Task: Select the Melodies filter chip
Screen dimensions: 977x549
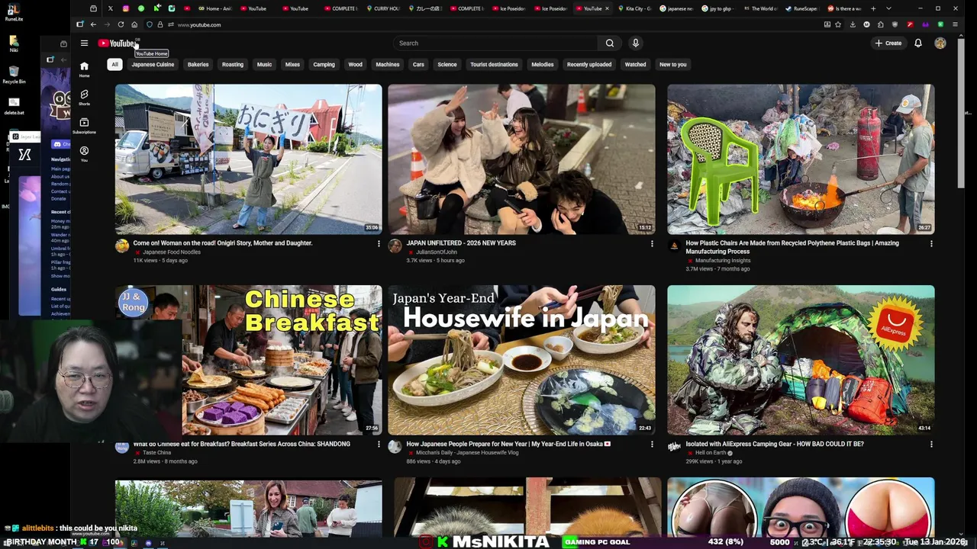Action: 543,65
